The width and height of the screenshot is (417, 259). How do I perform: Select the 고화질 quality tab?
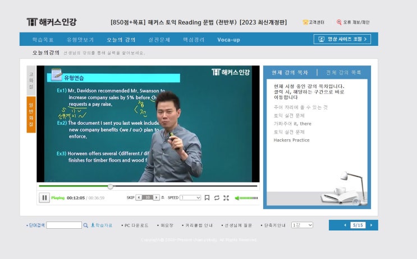[31, 81]
